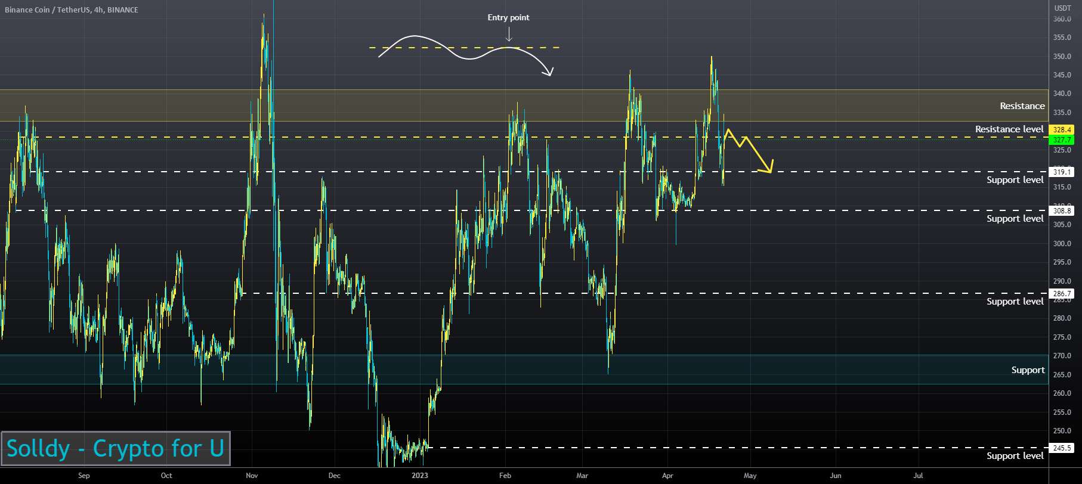Viewport: 1082px width, 484px height.
Task: Click '2023' on the time axis
Action: [x=419, y=476]
